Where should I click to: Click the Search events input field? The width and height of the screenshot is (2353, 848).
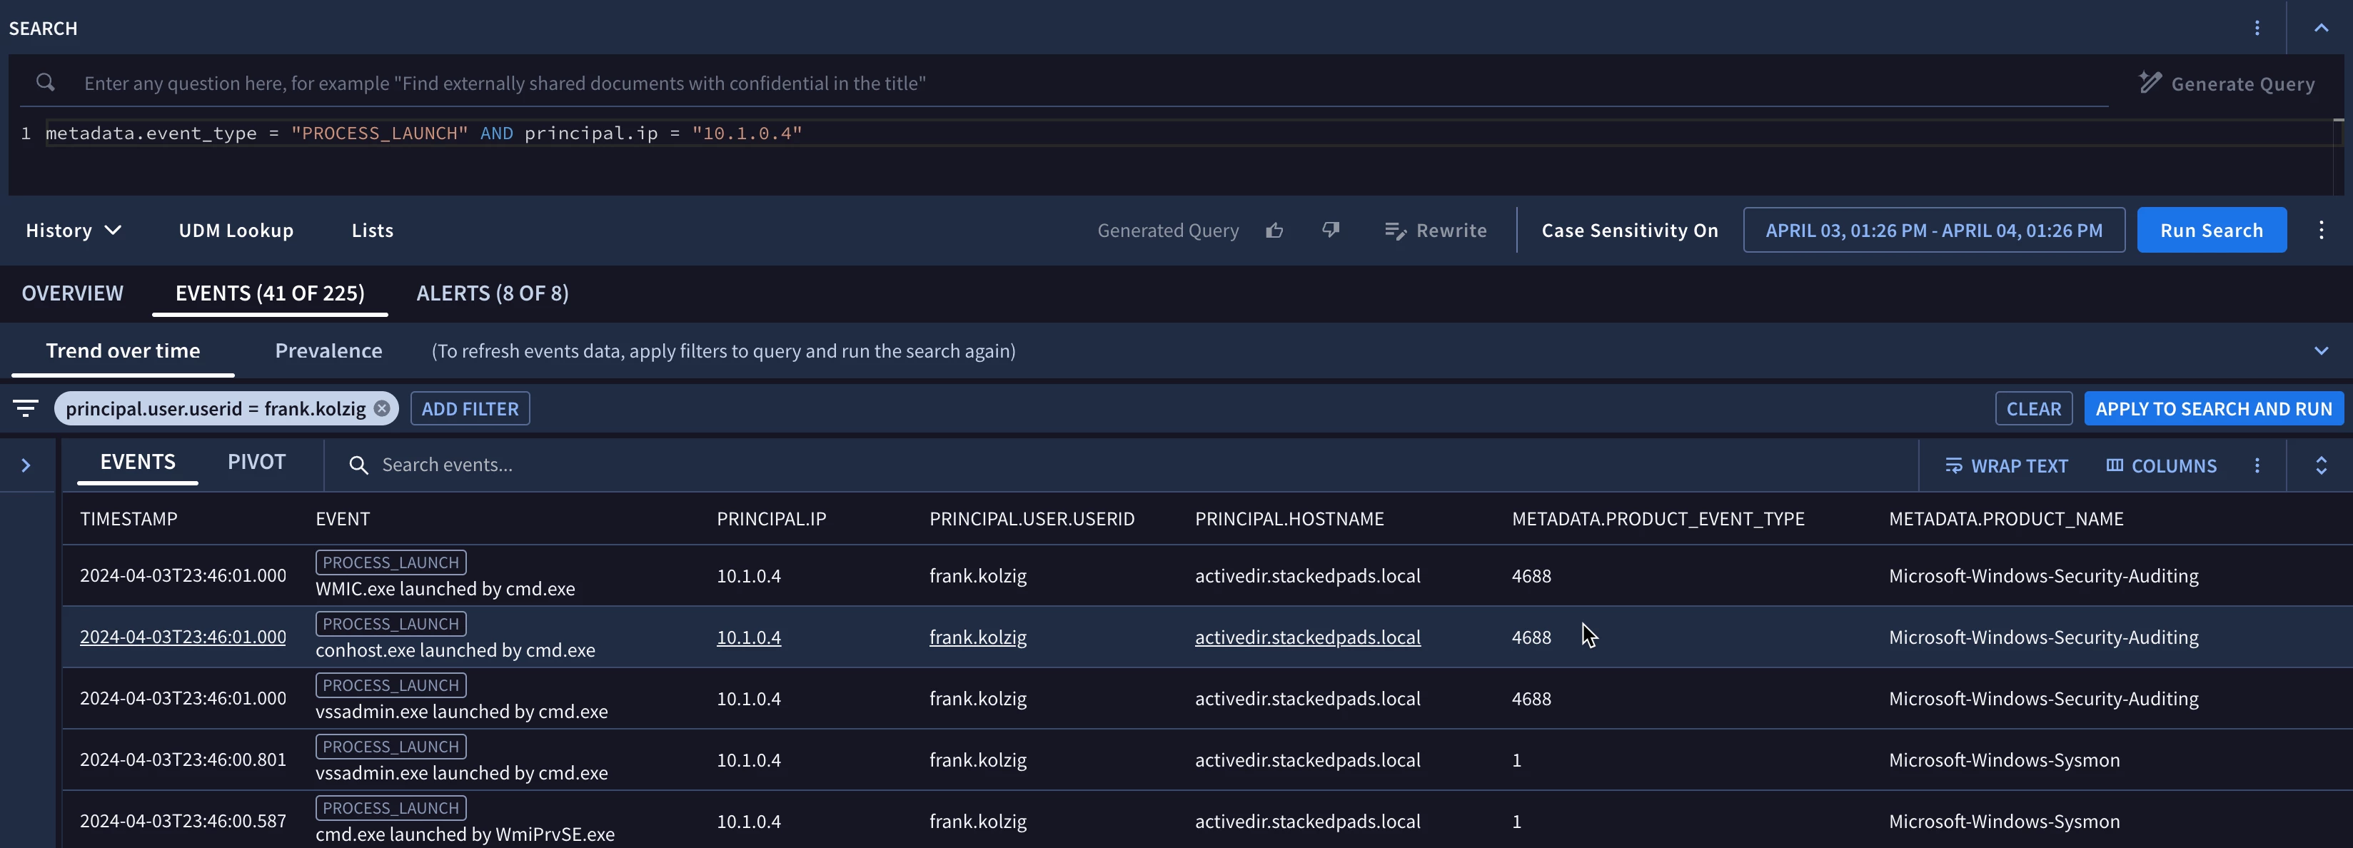pyautogui.click(x=640, y=465)
